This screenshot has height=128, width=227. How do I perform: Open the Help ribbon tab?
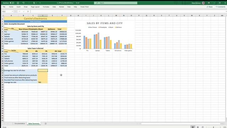pos(75,7)
